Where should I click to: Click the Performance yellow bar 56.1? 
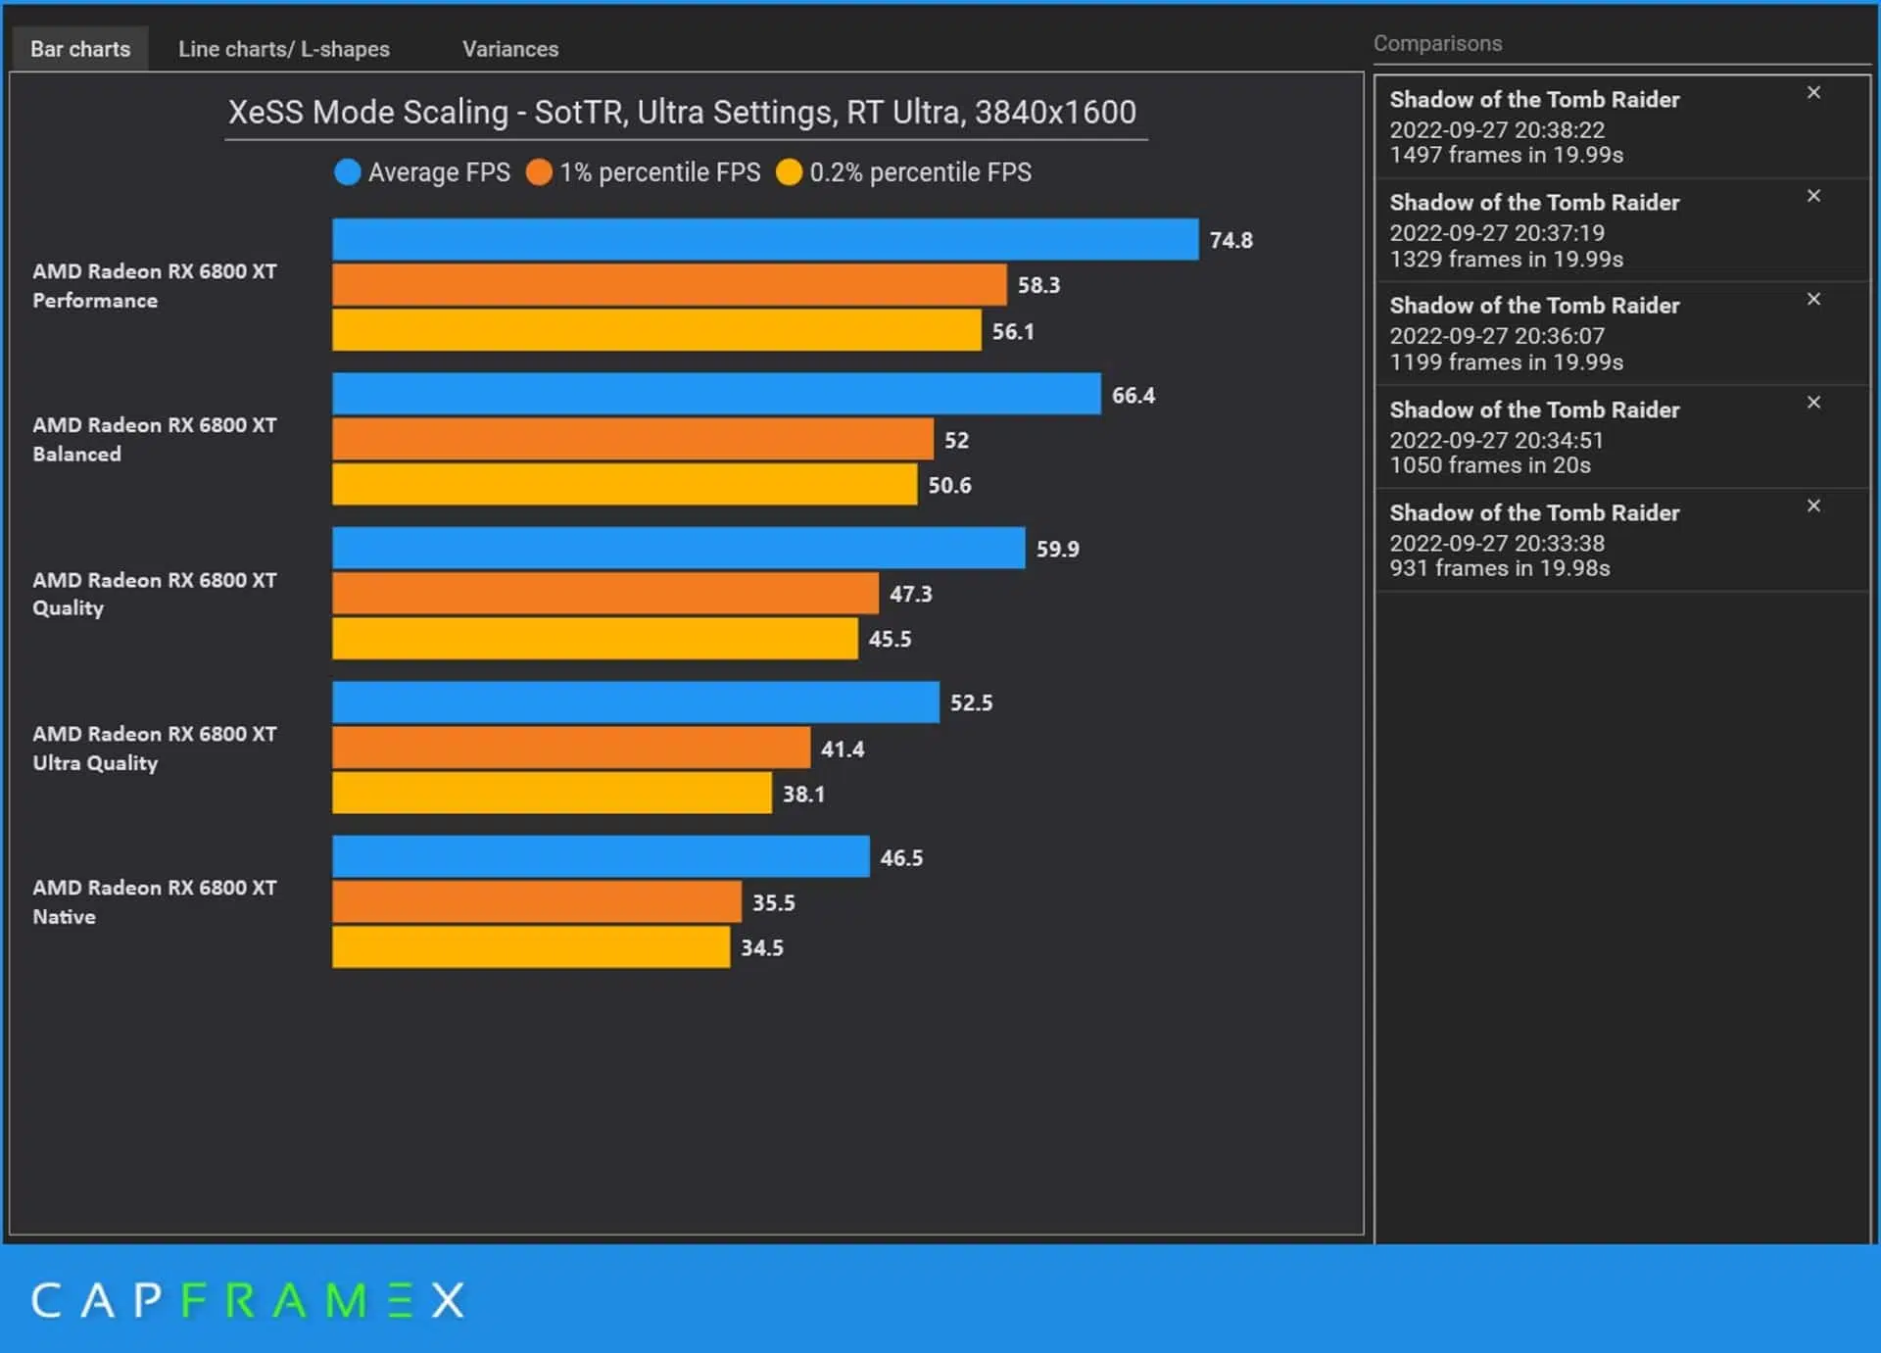(656, 330)
